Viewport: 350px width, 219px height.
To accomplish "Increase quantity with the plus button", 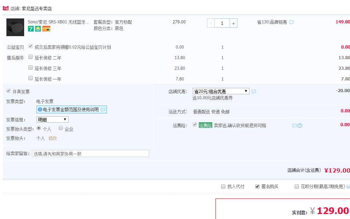I will point(234,23).
